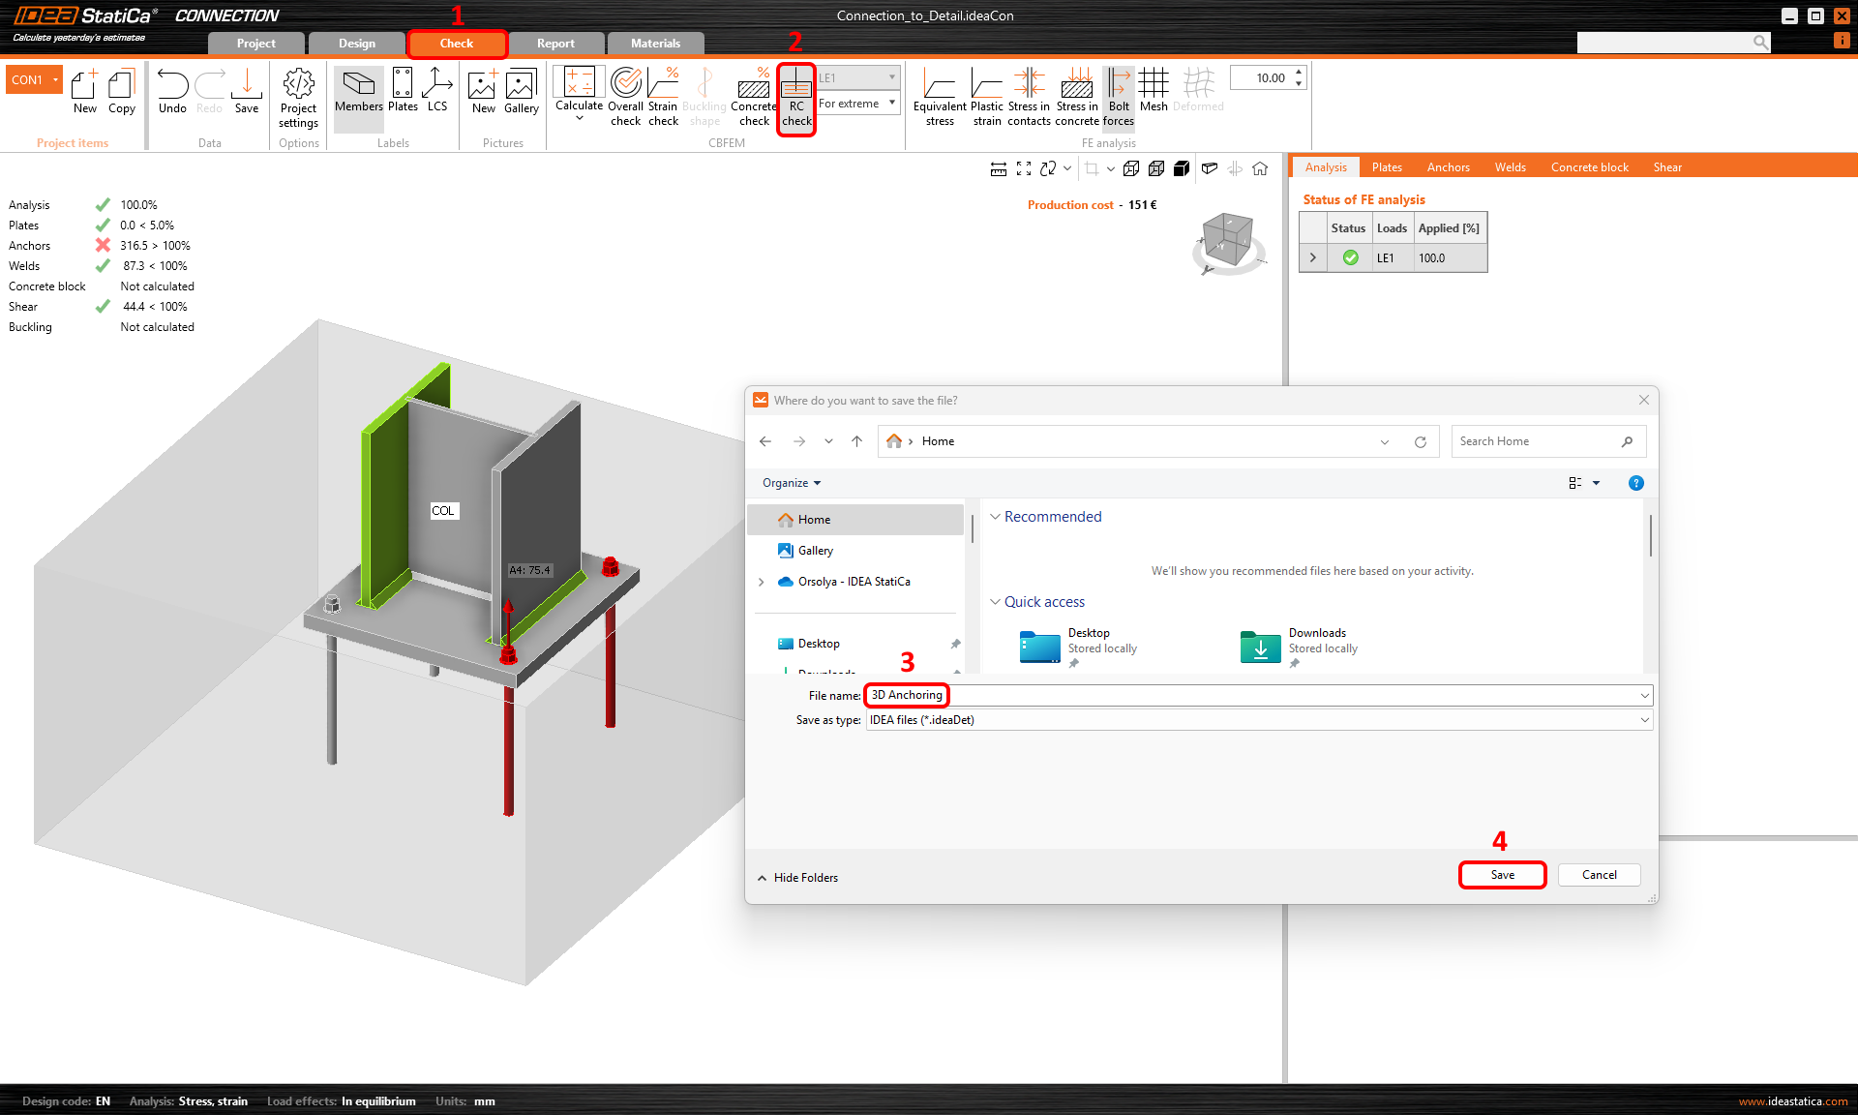Screen dimensions: 1858x1115
Task: Expand the LE1 row in status table
Action: click(x=1312, y=257)
